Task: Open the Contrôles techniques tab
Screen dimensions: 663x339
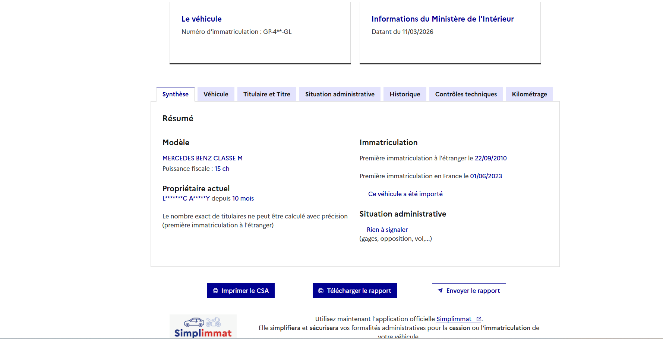Action: click(466, 94)
